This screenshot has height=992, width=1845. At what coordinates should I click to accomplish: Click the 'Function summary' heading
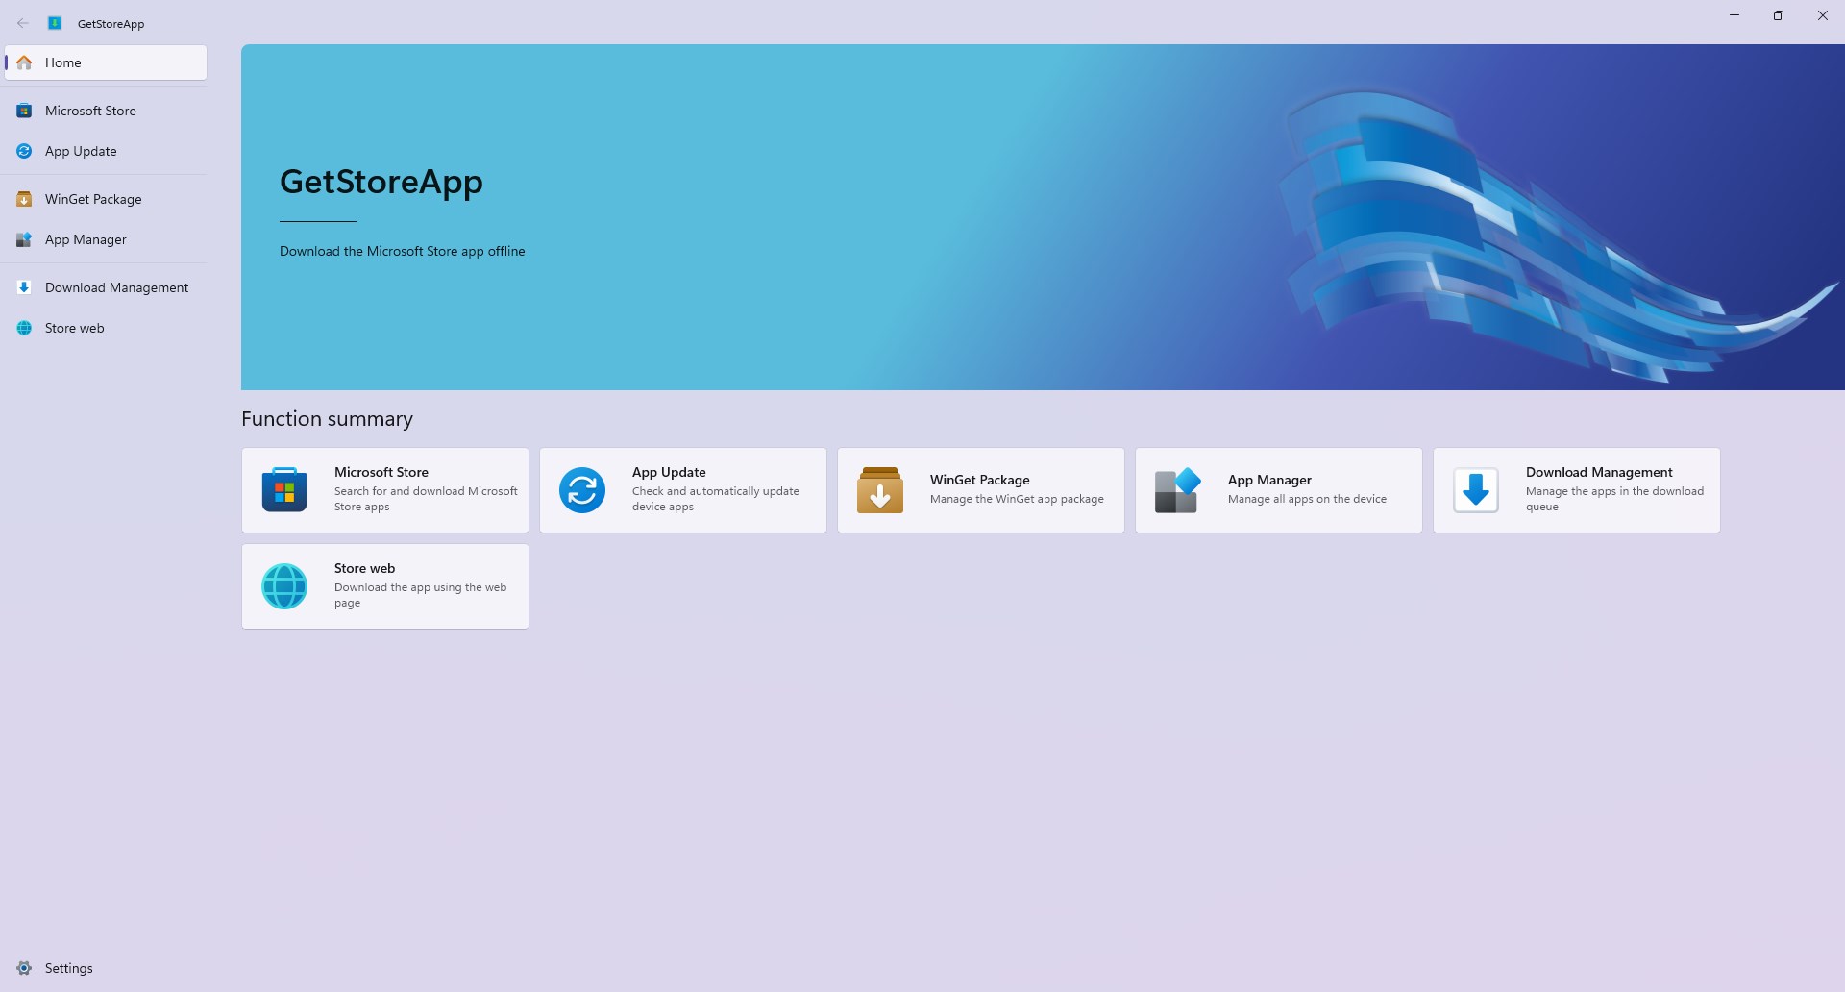click(x=327, y=419)
